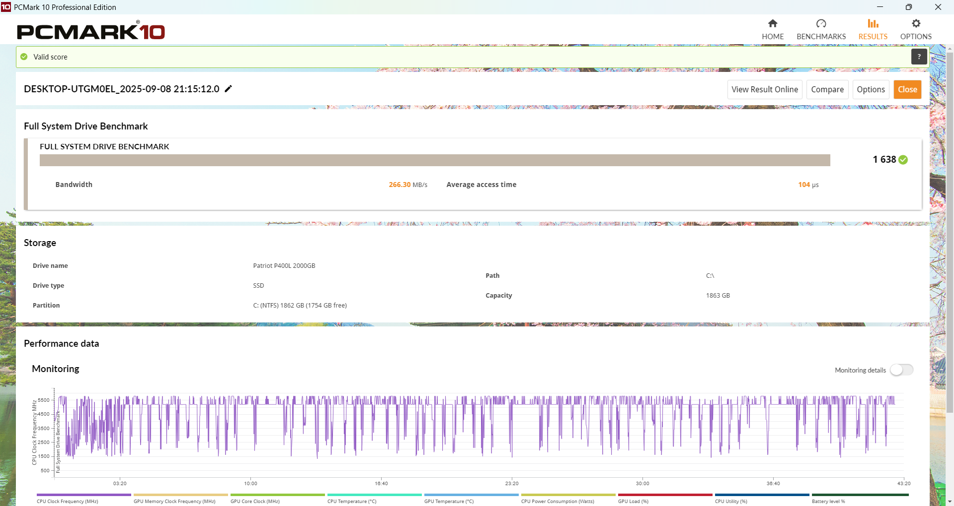Click the '23:20' time axis label

click(512, 484)
